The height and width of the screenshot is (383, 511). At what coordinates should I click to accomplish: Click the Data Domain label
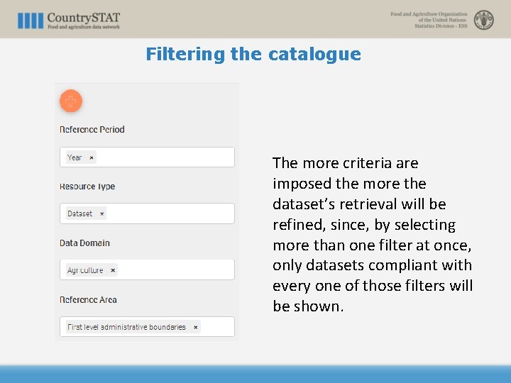(x=84, y=243)
